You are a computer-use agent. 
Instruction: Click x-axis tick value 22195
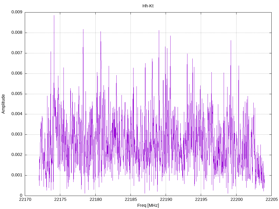(x=201, y=199)
